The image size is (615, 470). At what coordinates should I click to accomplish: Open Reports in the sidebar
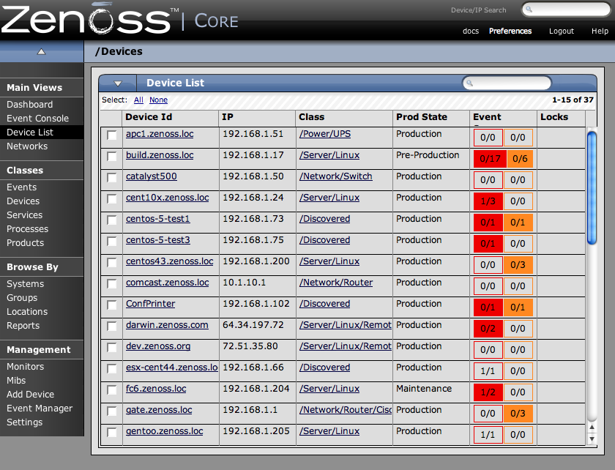tap(23, 326)
